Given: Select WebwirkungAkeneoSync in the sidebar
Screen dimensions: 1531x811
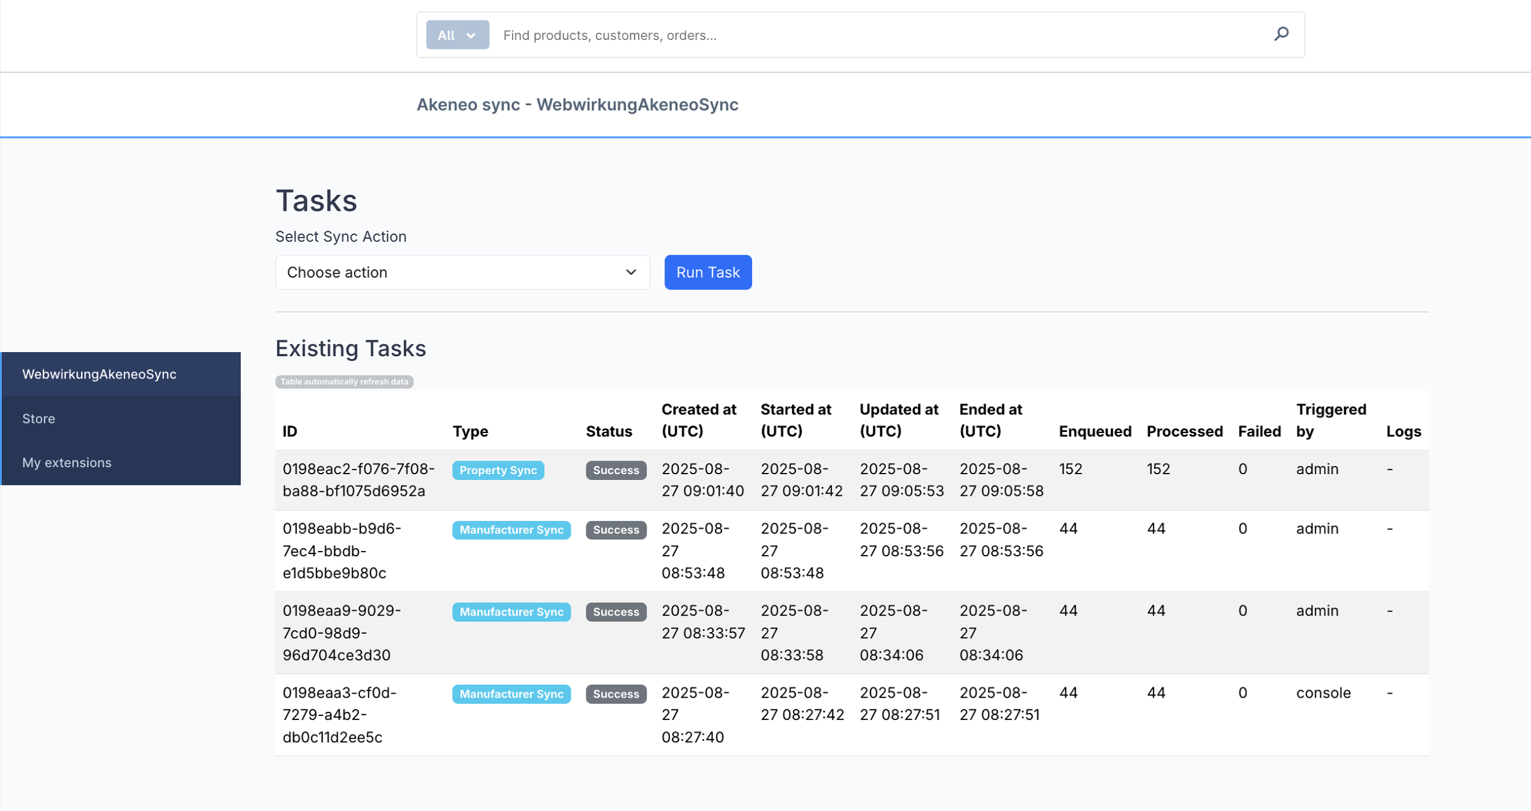Looking at the screenshot, I should point(99,374).
